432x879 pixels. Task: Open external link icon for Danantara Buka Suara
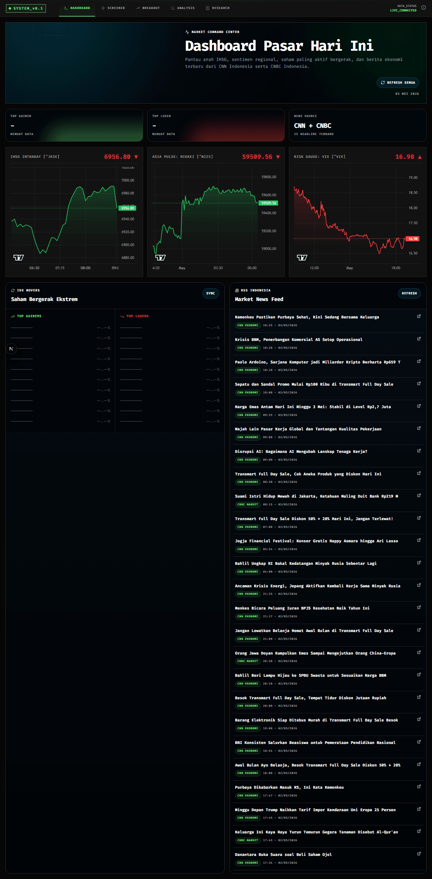tap(419, 854)
